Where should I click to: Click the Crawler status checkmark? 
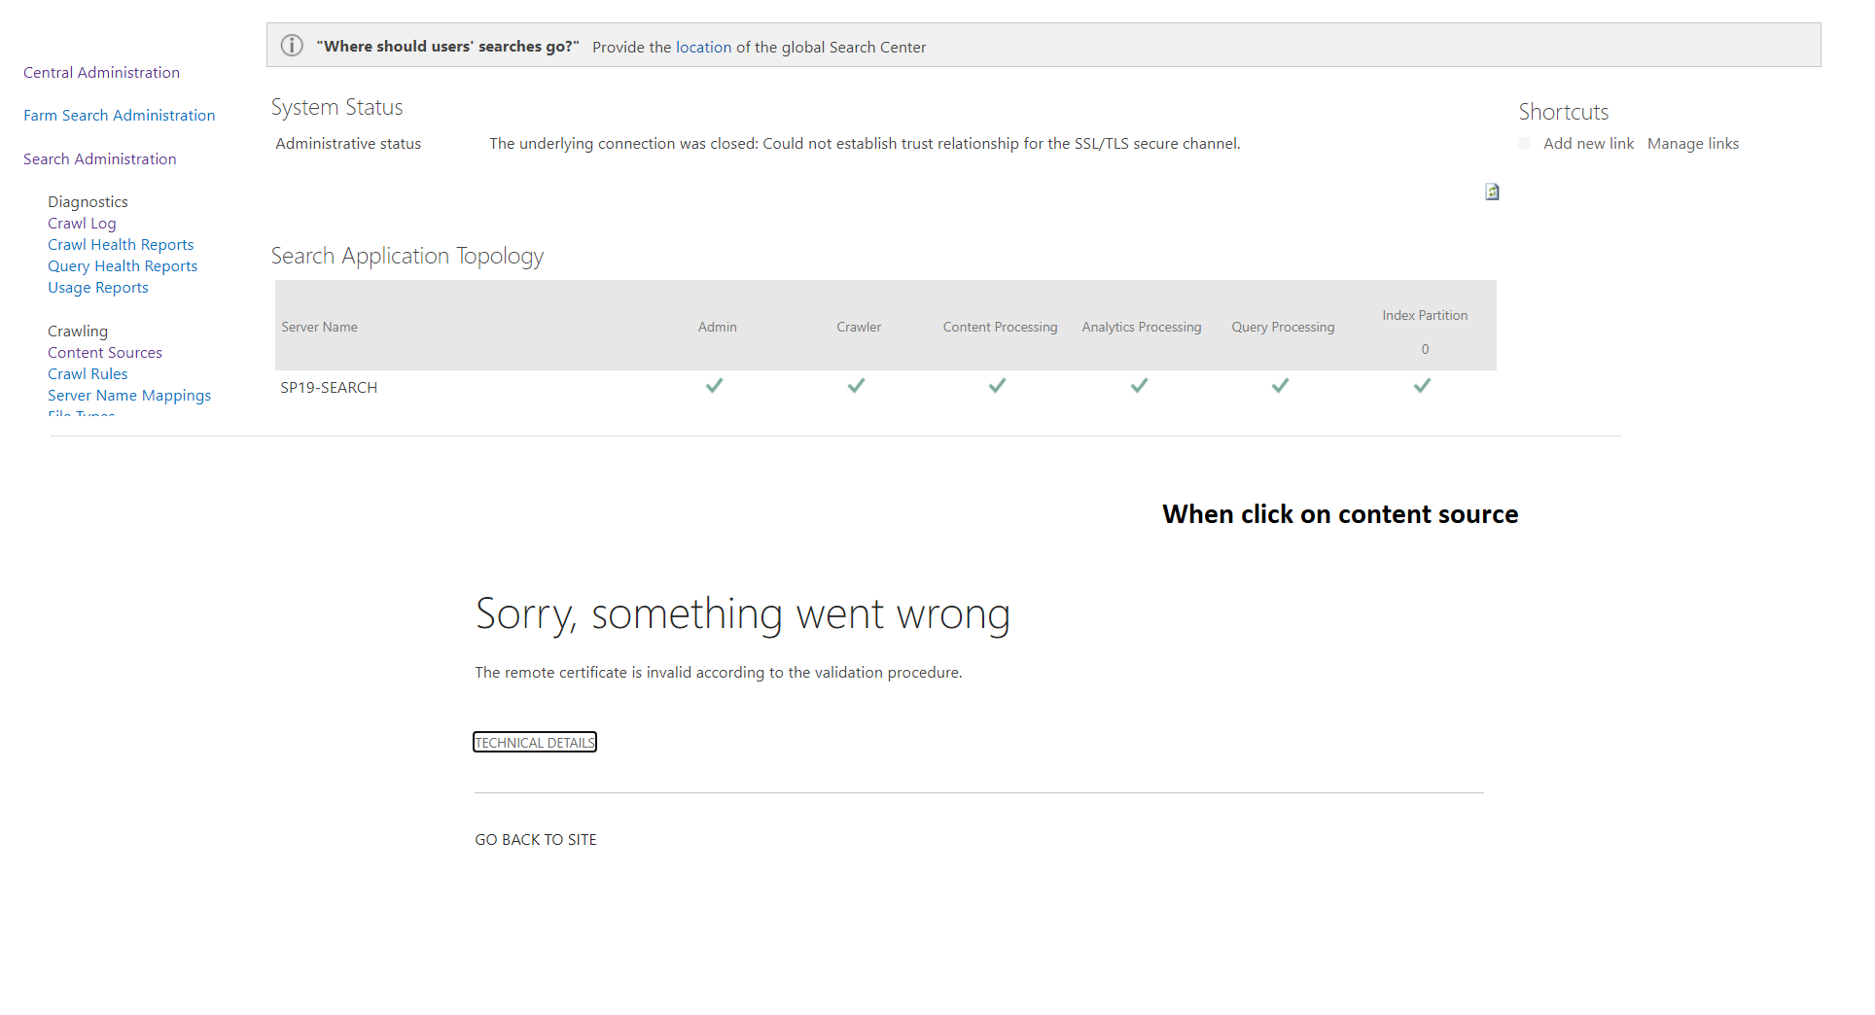(857, 386)
